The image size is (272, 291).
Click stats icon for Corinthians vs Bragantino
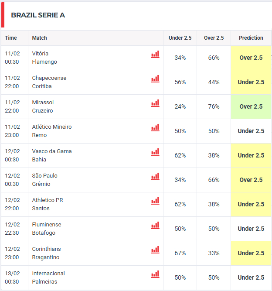pos(155,250)
